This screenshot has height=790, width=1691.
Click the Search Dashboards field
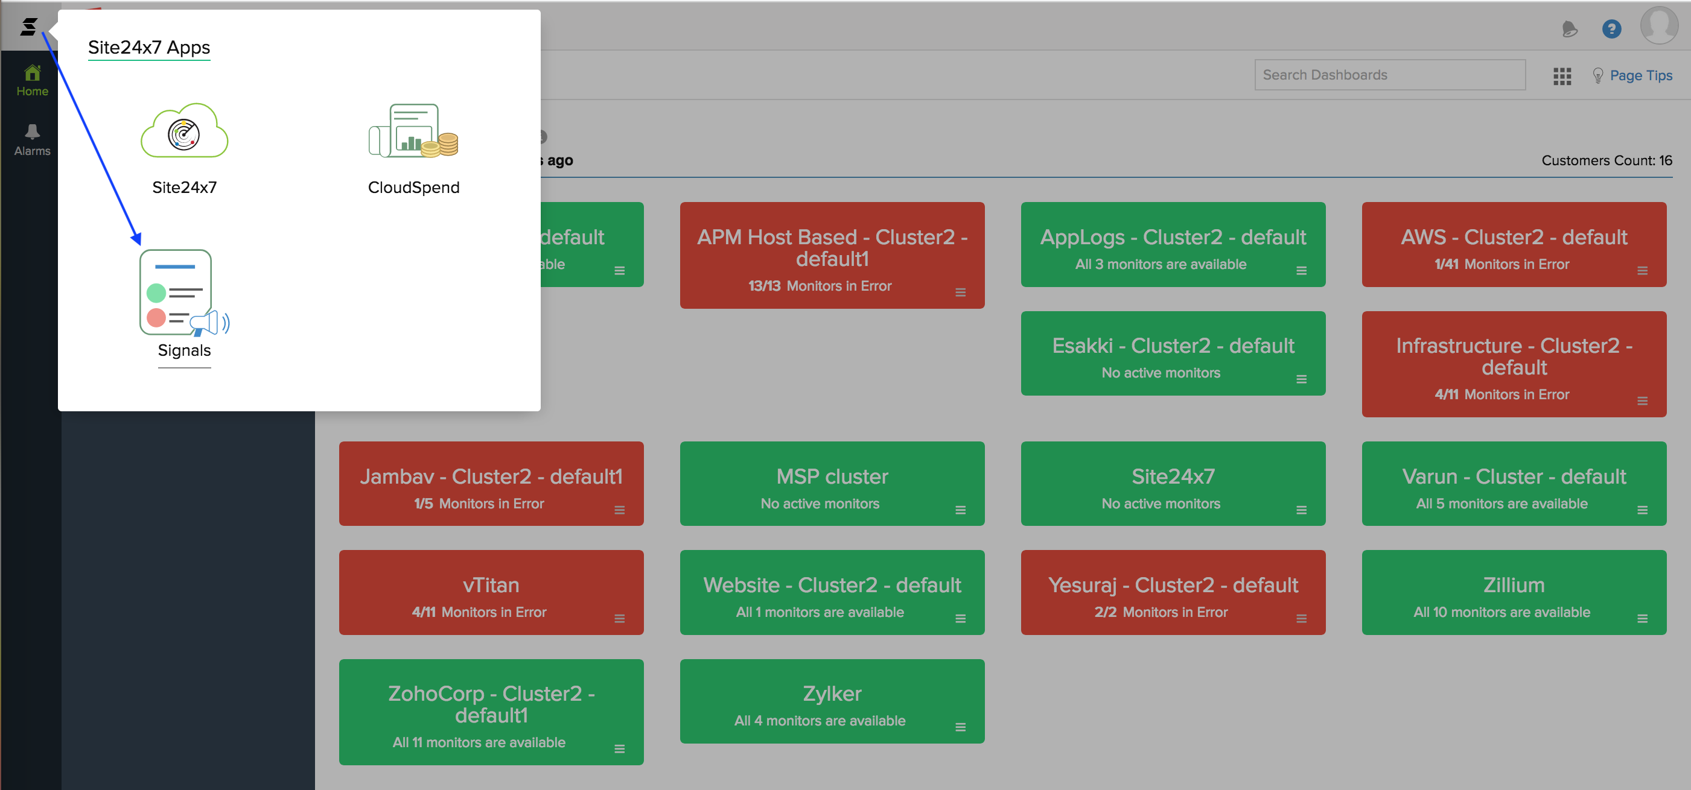(1390, 75)
